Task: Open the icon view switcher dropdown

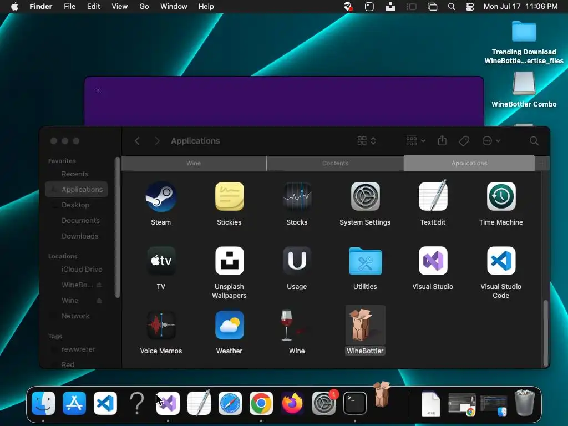Action: (367, 141)
